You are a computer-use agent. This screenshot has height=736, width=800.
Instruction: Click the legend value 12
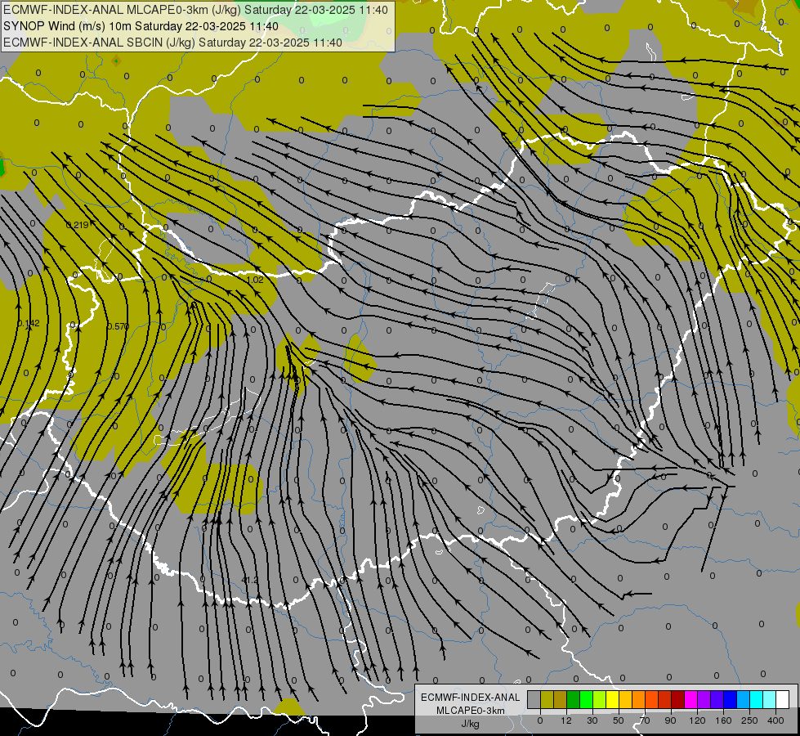pyautogui.click(x=566, y=720)
